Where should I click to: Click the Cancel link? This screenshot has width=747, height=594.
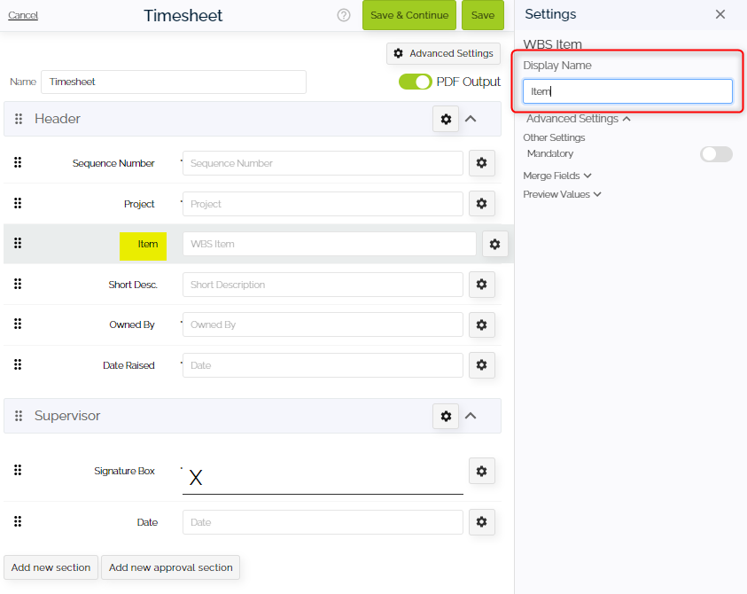[23, 15]
